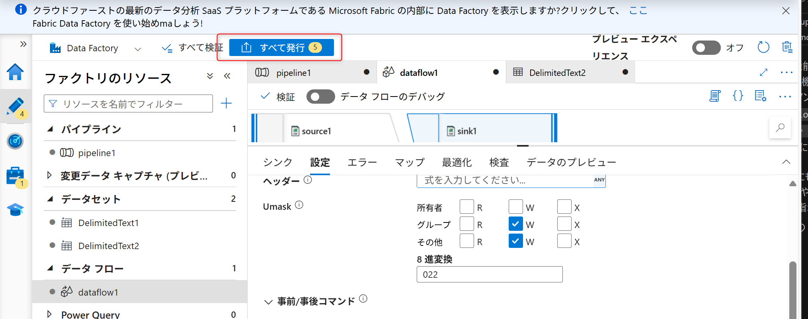The width and height of the screenshot is (808, 319).
Task: Maximize the editor with expand icon
Action: [763, 72]
